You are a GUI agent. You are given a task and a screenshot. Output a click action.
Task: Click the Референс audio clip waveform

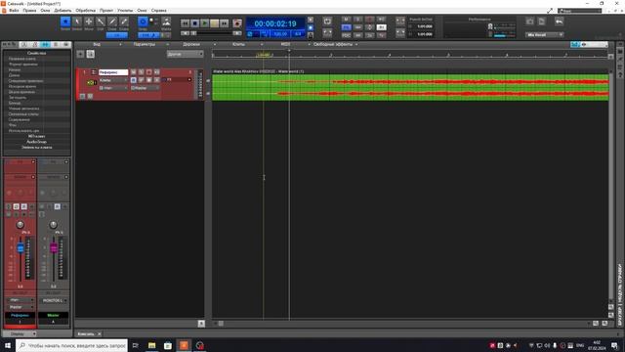pyautogui.click(x=410, y=87)
